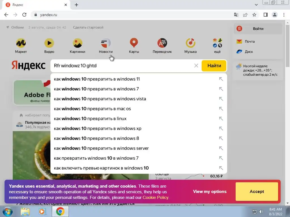Image resolution: width=290 pixels, height=217 pixels.
Task: Open weather widget На этой неделе
Action: point(257,70)
